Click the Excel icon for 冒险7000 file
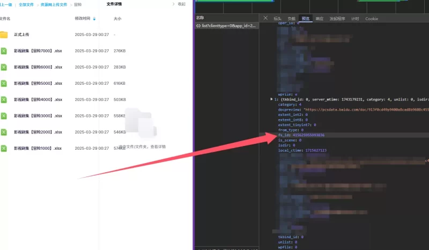The image size is (429, 250). [x=4, y=51]
